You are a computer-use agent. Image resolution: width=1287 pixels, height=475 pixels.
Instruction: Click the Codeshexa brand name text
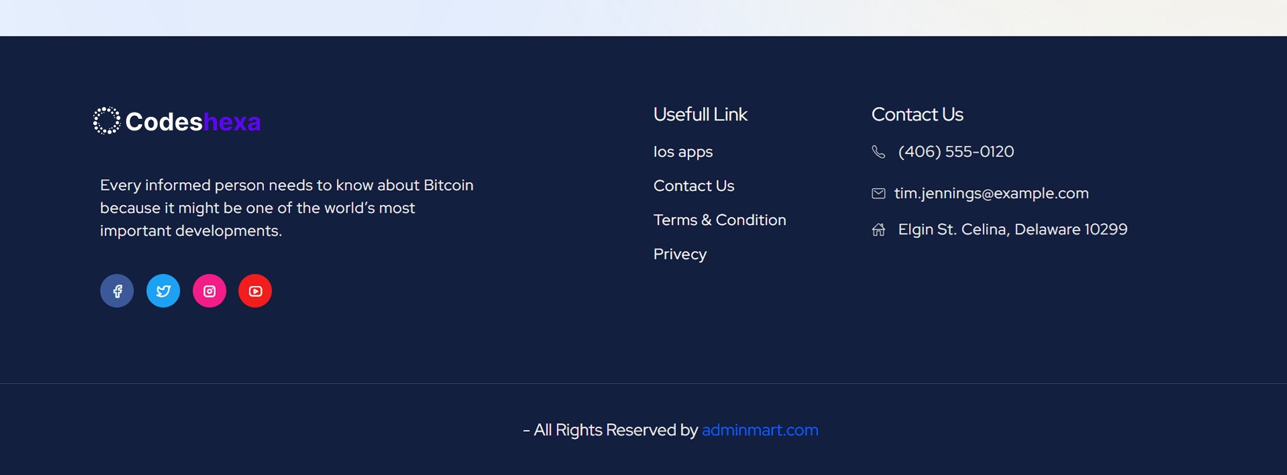[x=193, y=122]
